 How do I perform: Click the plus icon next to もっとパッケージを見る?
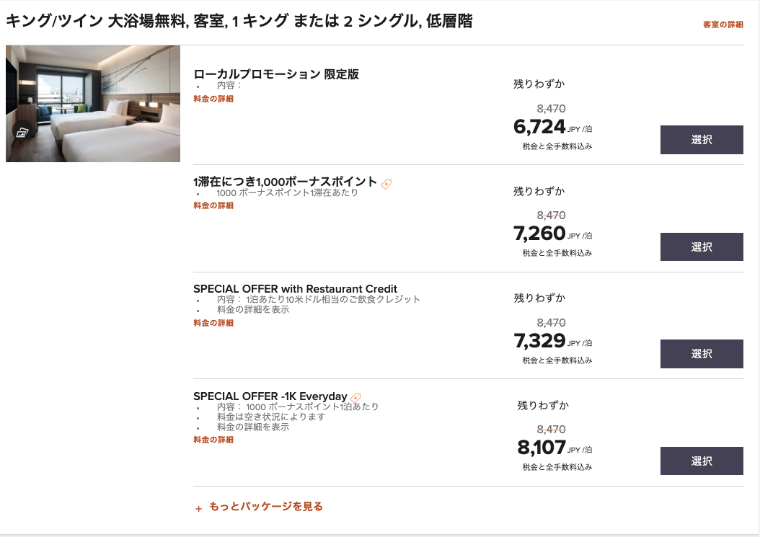pos(198,507)
